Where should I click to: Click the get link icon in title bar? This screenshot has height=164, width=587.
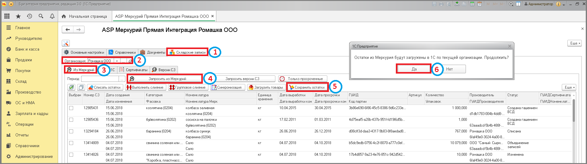tap(457, 4)
